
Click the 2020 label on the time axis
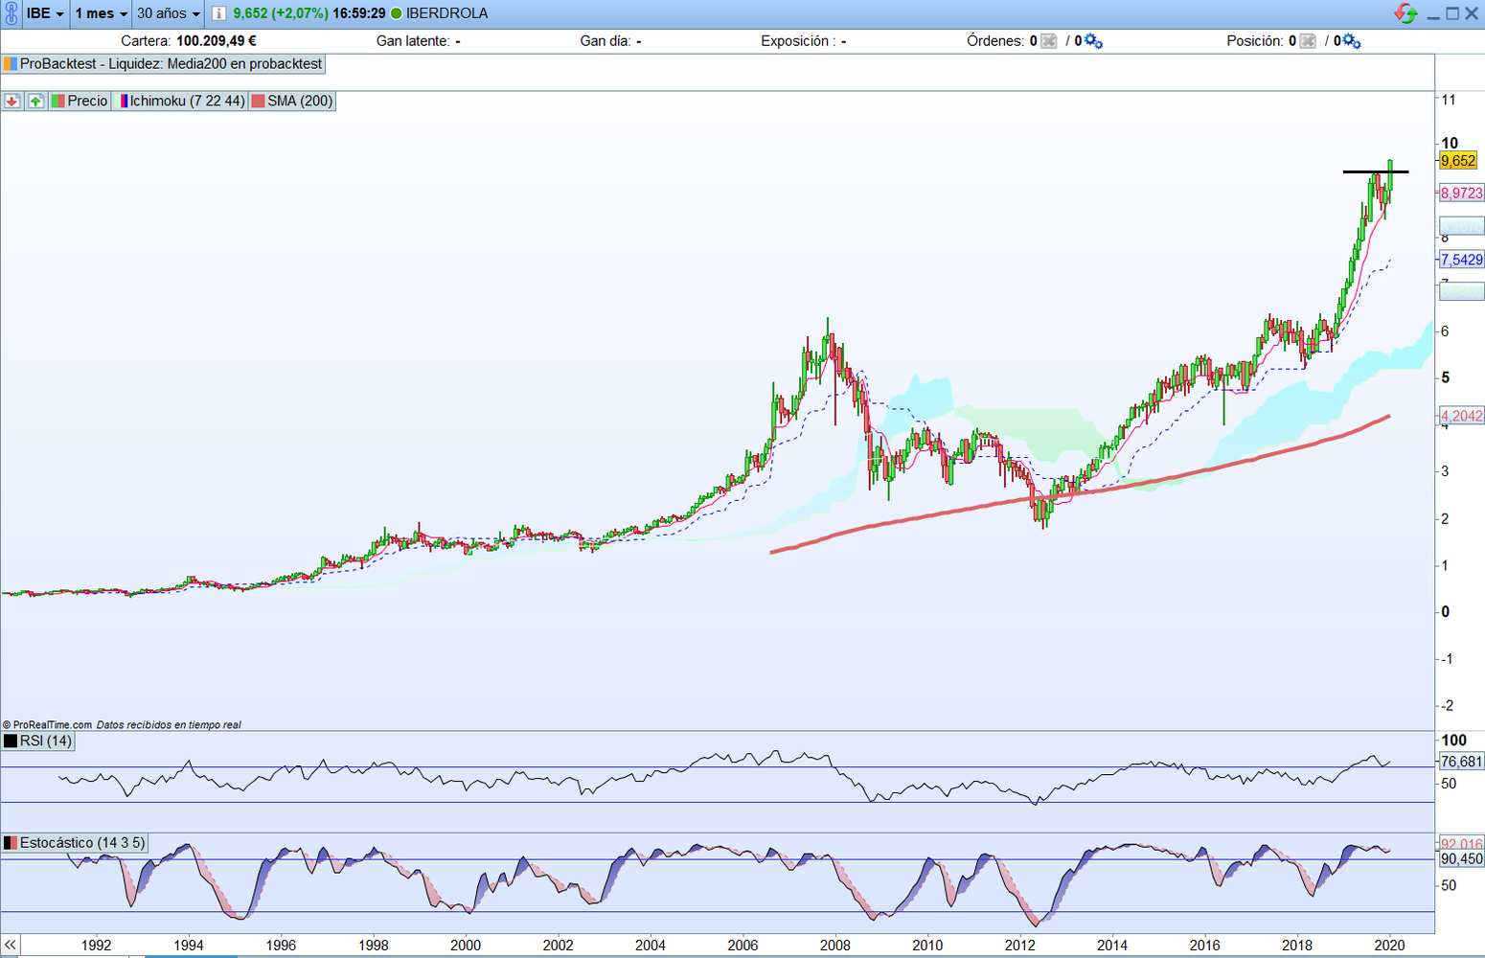tap(1389, 946)
